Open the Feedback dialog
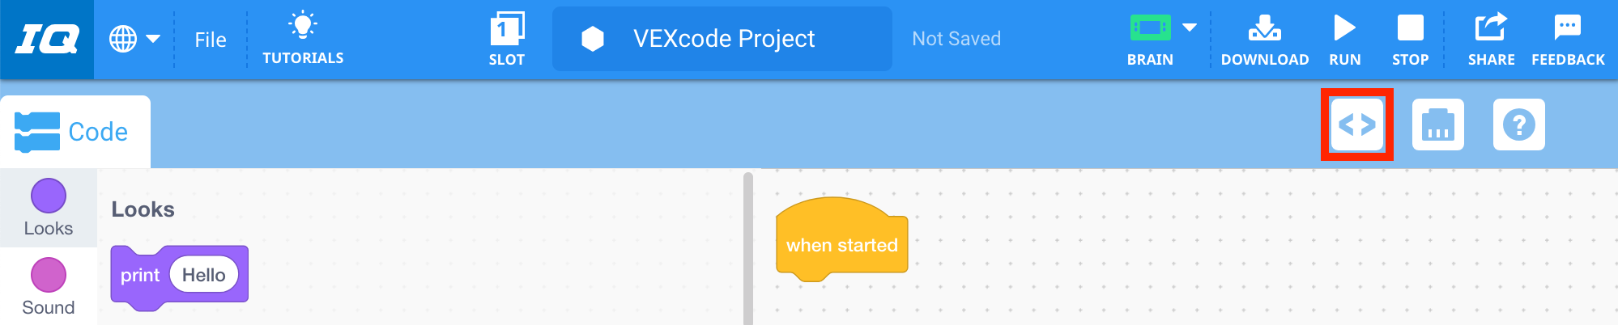 pos(1568,38)
